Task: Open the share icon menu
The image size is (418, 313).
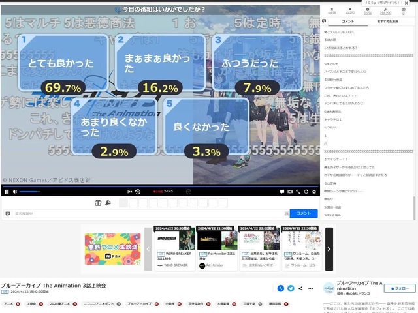Action: coord(300,288)
